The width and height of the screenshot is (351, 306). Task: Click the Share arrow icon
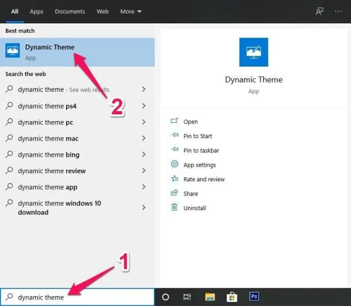coord(174,192)
